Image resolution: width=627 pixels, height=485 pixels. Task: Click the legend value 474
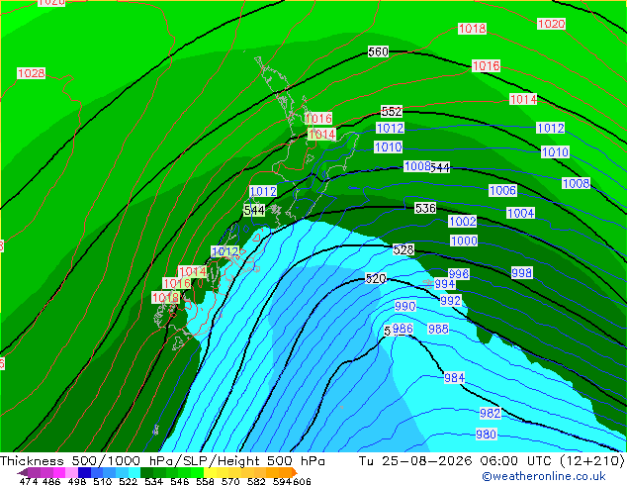(x=28, y=481)
